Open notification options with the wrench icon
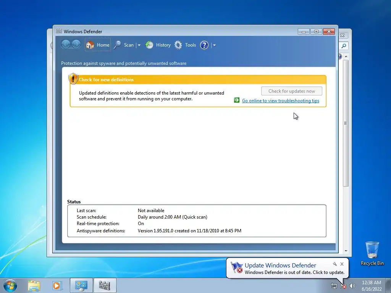Screen dimensions: 391x293 point(335,264)
